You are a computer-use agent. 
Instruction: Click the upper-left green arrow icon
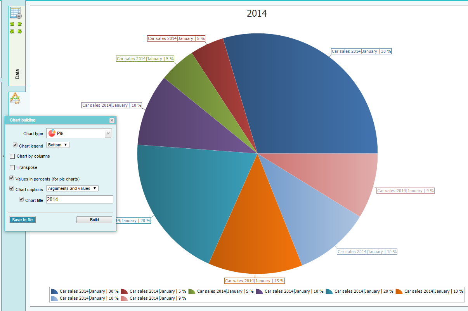pos(12,24)
